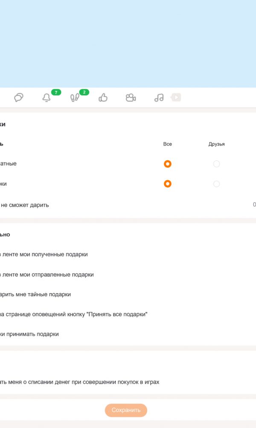Open the messages chat bubble icon
This screenshot has height=428, width=256.
click(18, 98)
